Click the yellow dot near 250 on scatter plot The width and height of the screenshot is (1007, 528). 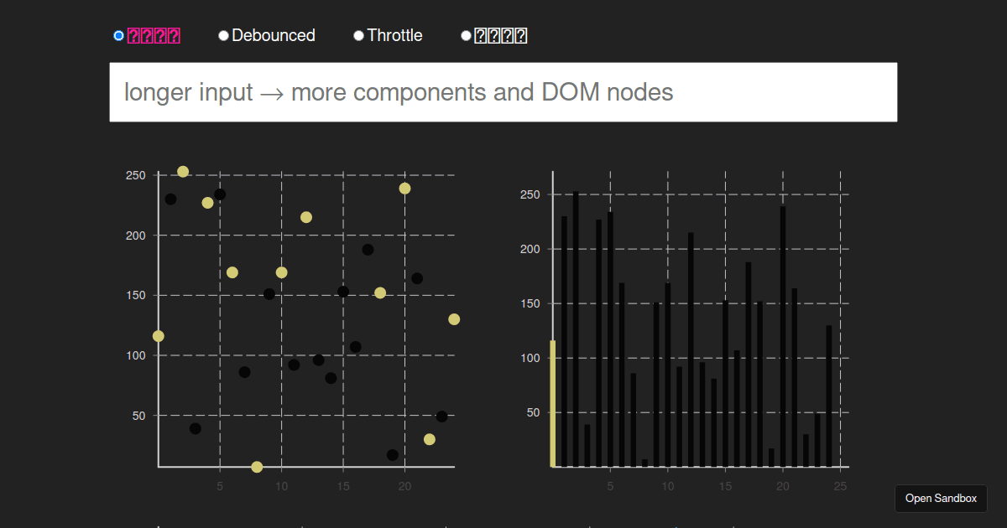pos(182,172)
